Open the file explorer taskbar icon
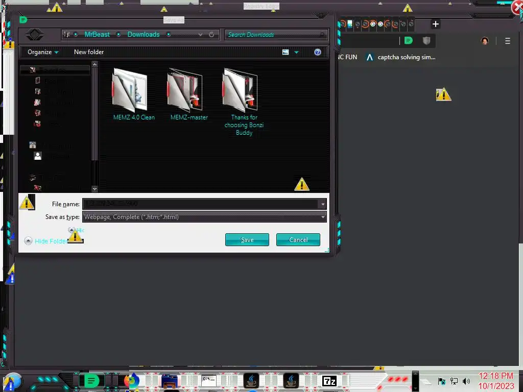 click(170, 381)
